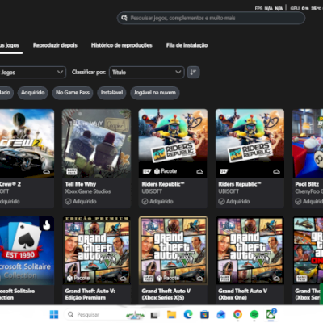Open the 'Reproduzir depois' tab
The height and width of the screenshot is (323, 323).
tap(55, 45)
